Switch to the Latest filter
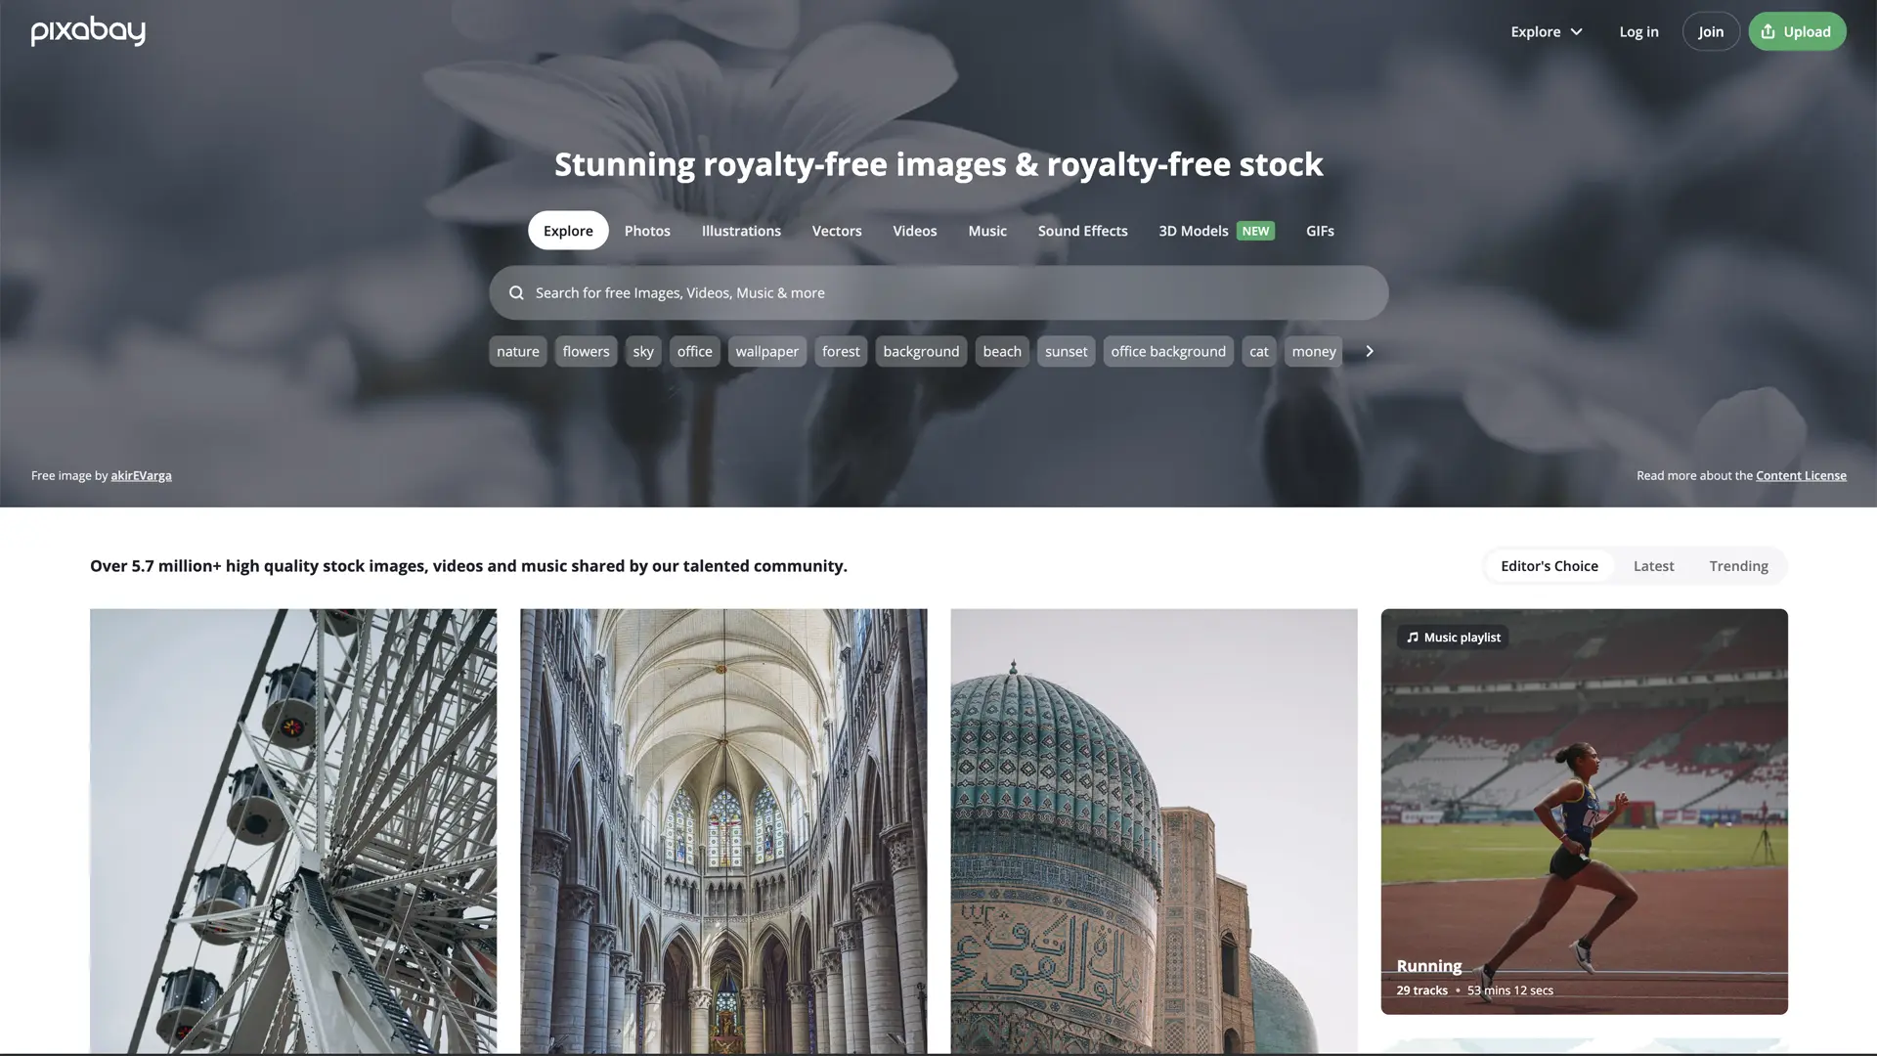This screenshot has height=1056, width=1877. [x=1653, y=566]
